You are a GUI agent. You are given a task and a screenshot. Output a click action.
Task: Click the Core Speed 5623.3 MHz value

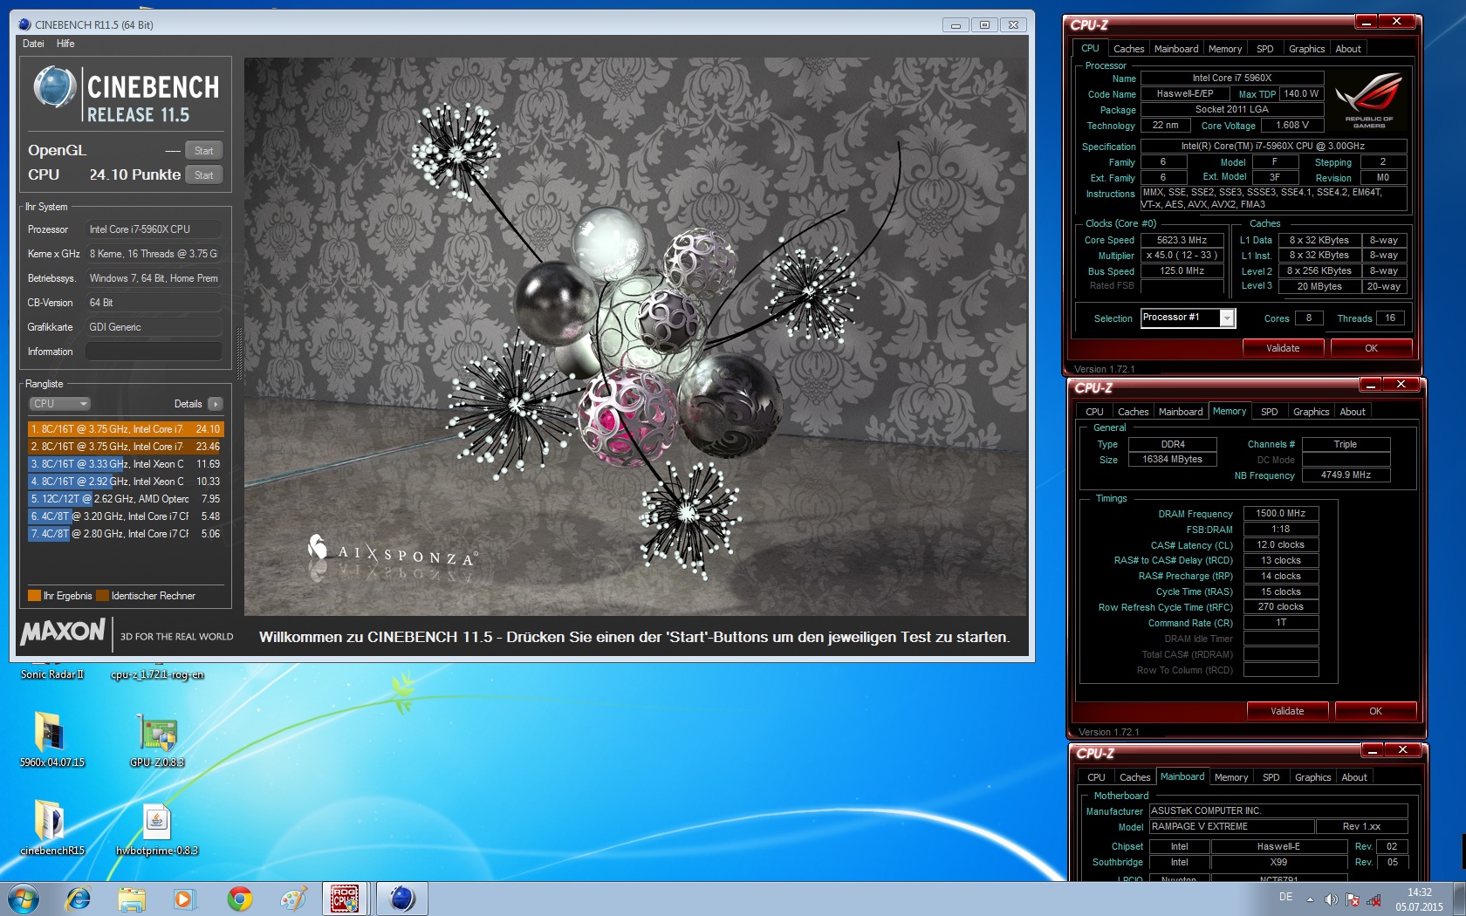pos(1182,240)
